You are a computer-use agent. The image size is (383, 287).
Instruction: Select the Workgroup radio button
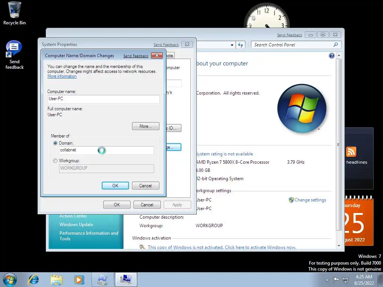pyautogui.click(x=55, y=161)
